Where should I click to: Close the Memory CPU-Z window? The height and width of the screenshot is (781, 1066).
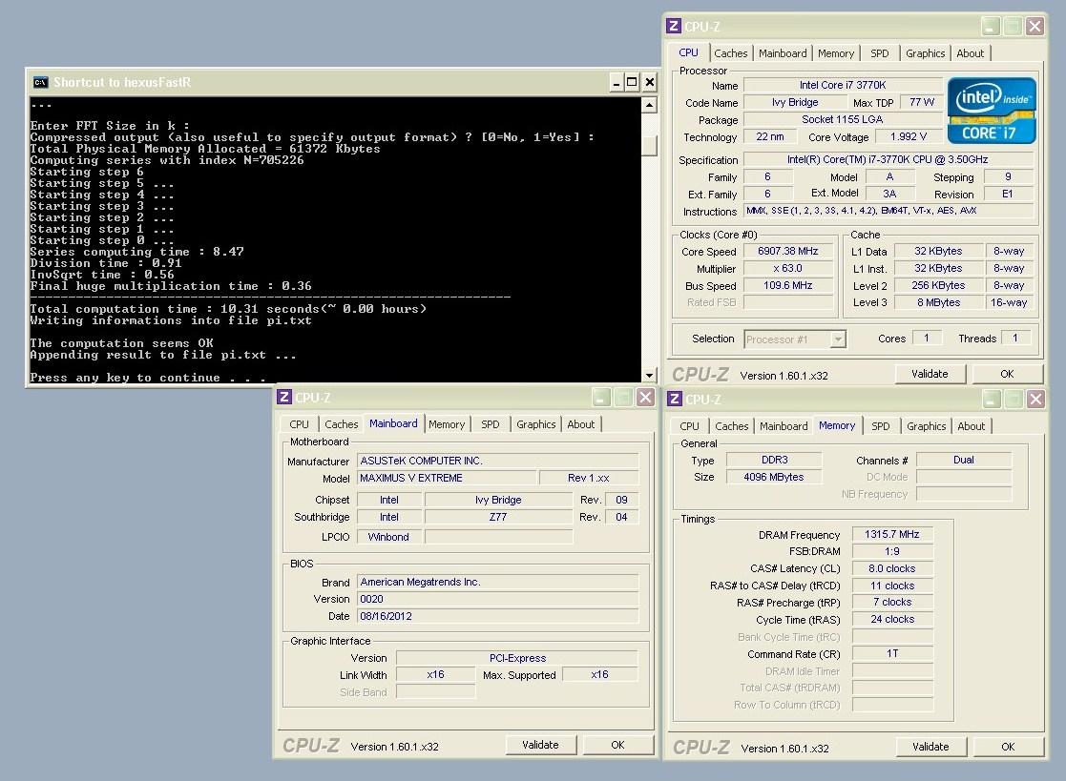(1035, 399)
